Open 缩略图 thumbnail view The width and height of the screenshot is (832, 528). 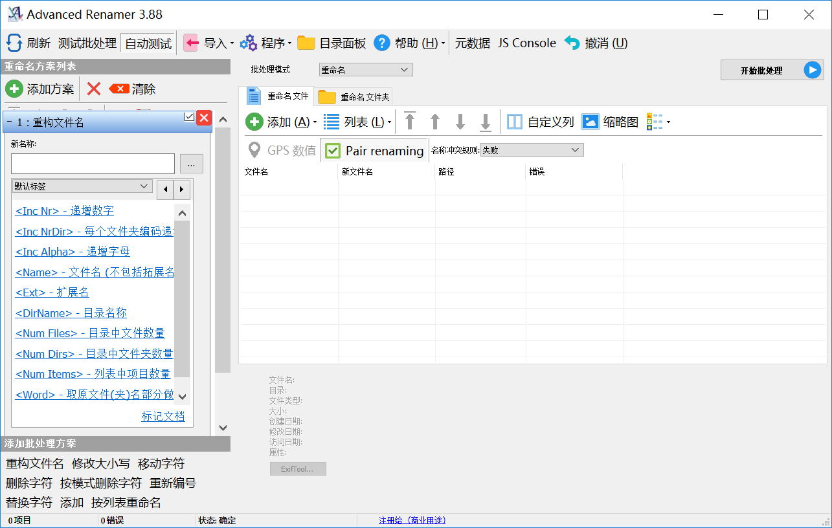[610, 122]
